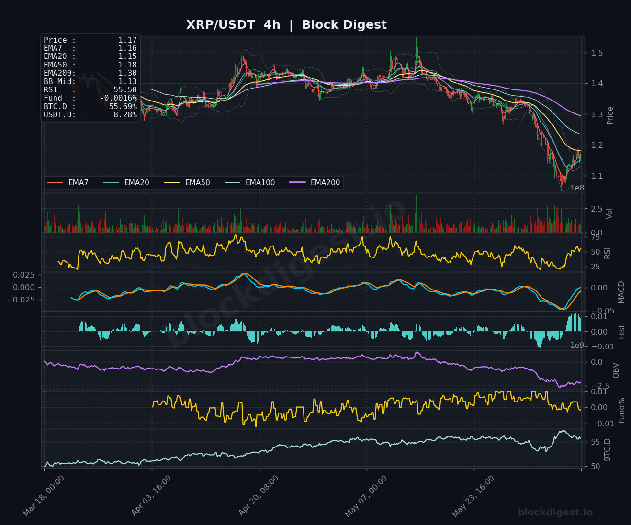Click the 'EMA50 : 1.18' info row
Screen dimensions: 631x525
pyautogui.click(x=90, y=65)
